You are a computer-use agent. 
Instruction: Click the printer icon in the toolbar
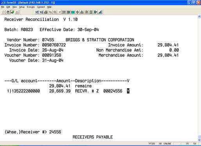point(46,12)
